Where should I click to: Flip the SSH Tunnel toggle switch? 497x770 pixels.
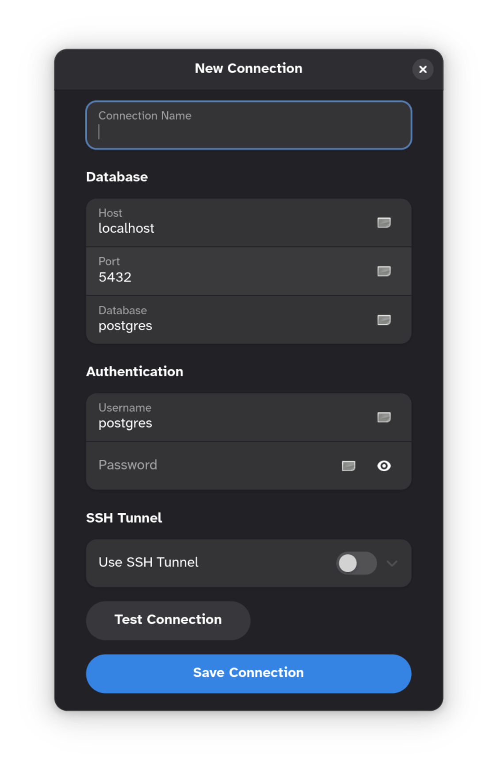click(x=356, y=563)
